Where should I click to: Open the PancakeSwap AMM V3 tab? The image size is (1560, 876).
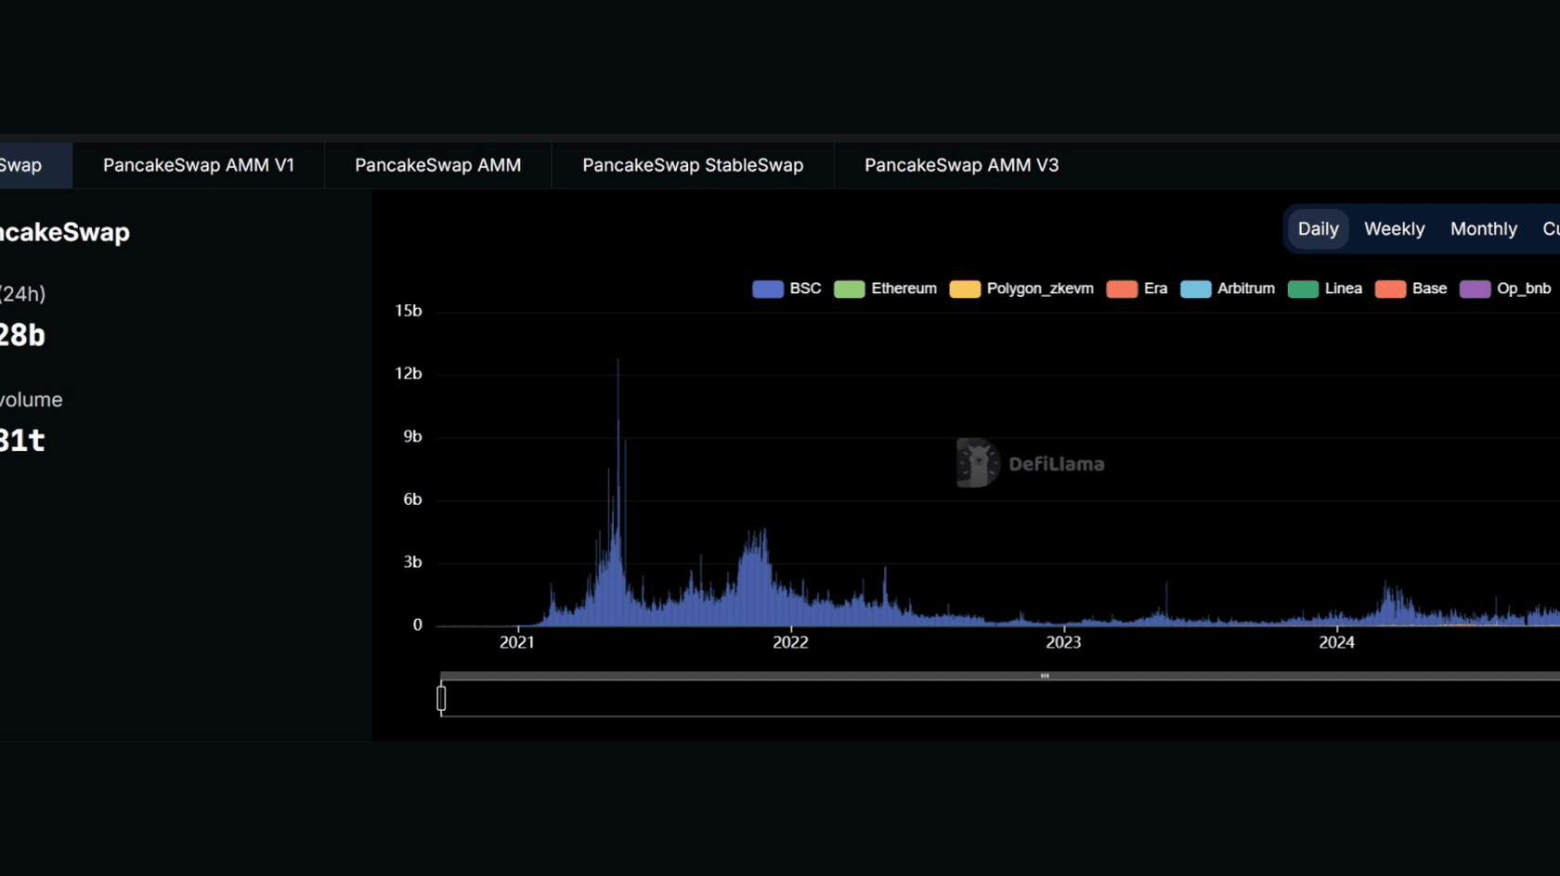961,165
